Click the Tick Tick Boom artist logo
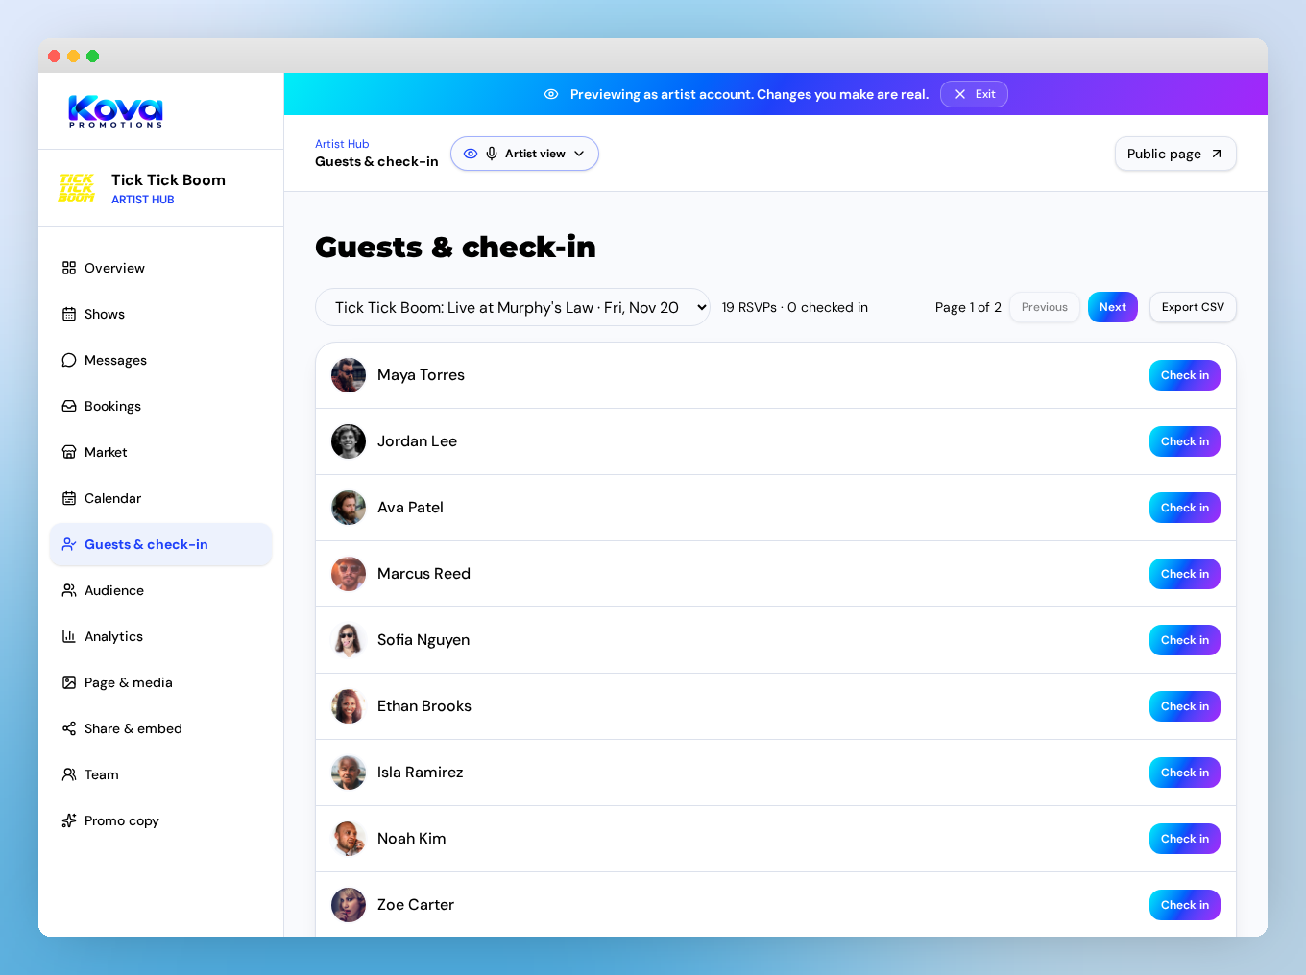Viewport: 1306px width, 975px height. (77, 188)
